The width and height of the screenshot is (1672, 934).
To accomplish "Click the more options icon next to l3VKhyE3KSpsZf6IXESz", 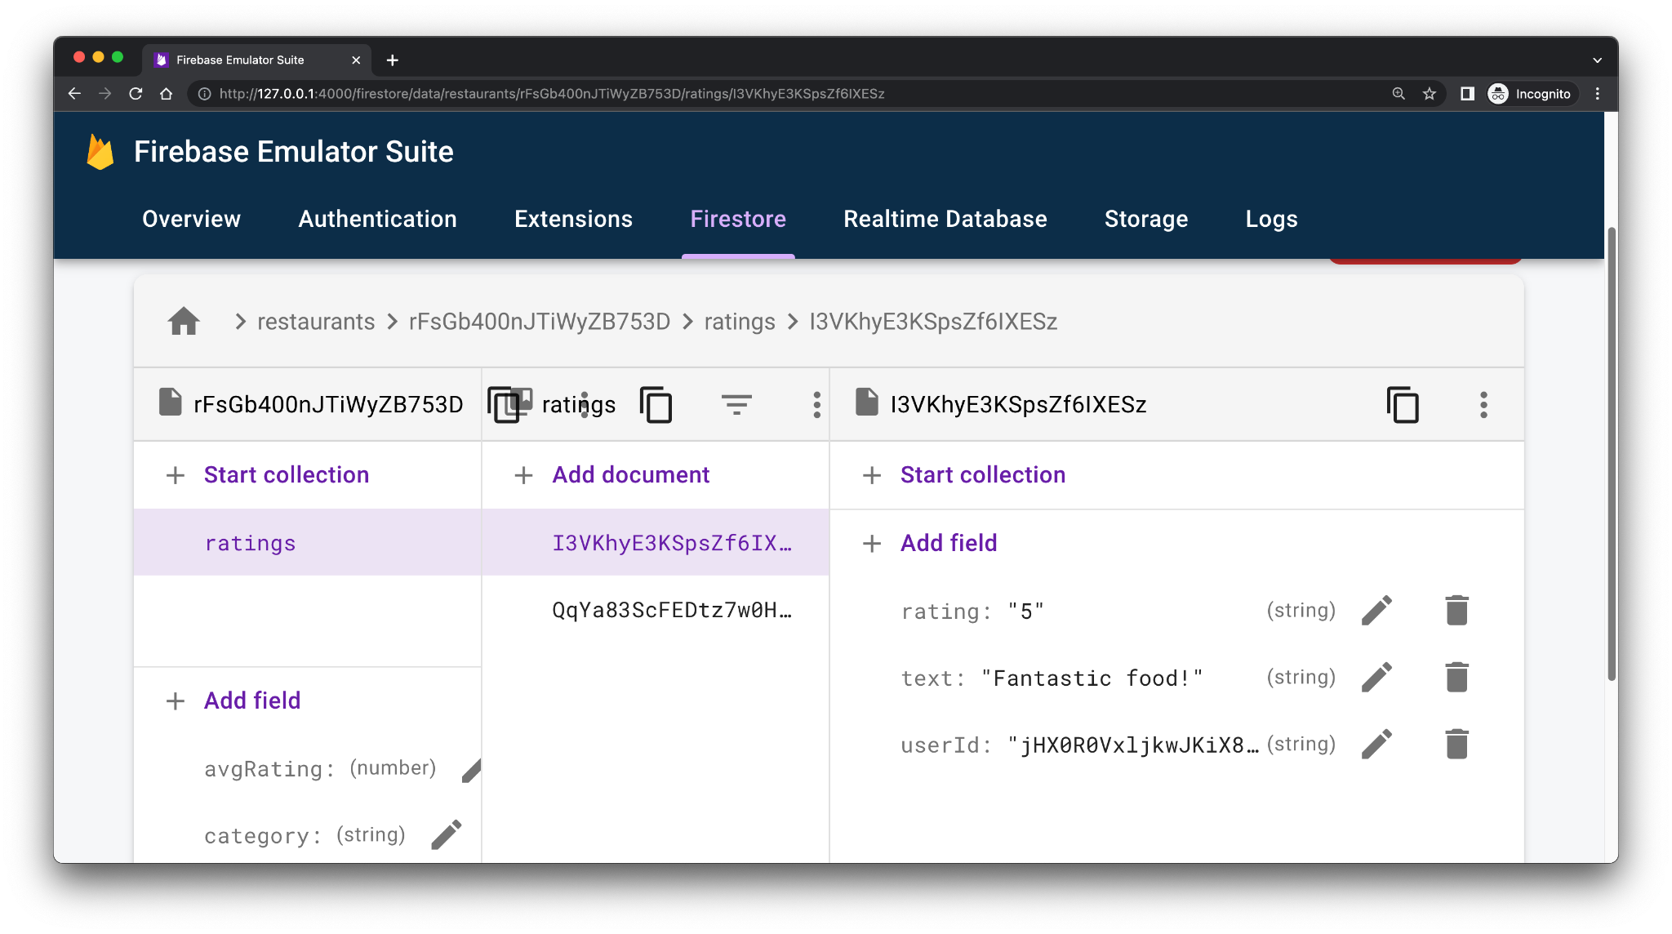I will click(1483, 404).
